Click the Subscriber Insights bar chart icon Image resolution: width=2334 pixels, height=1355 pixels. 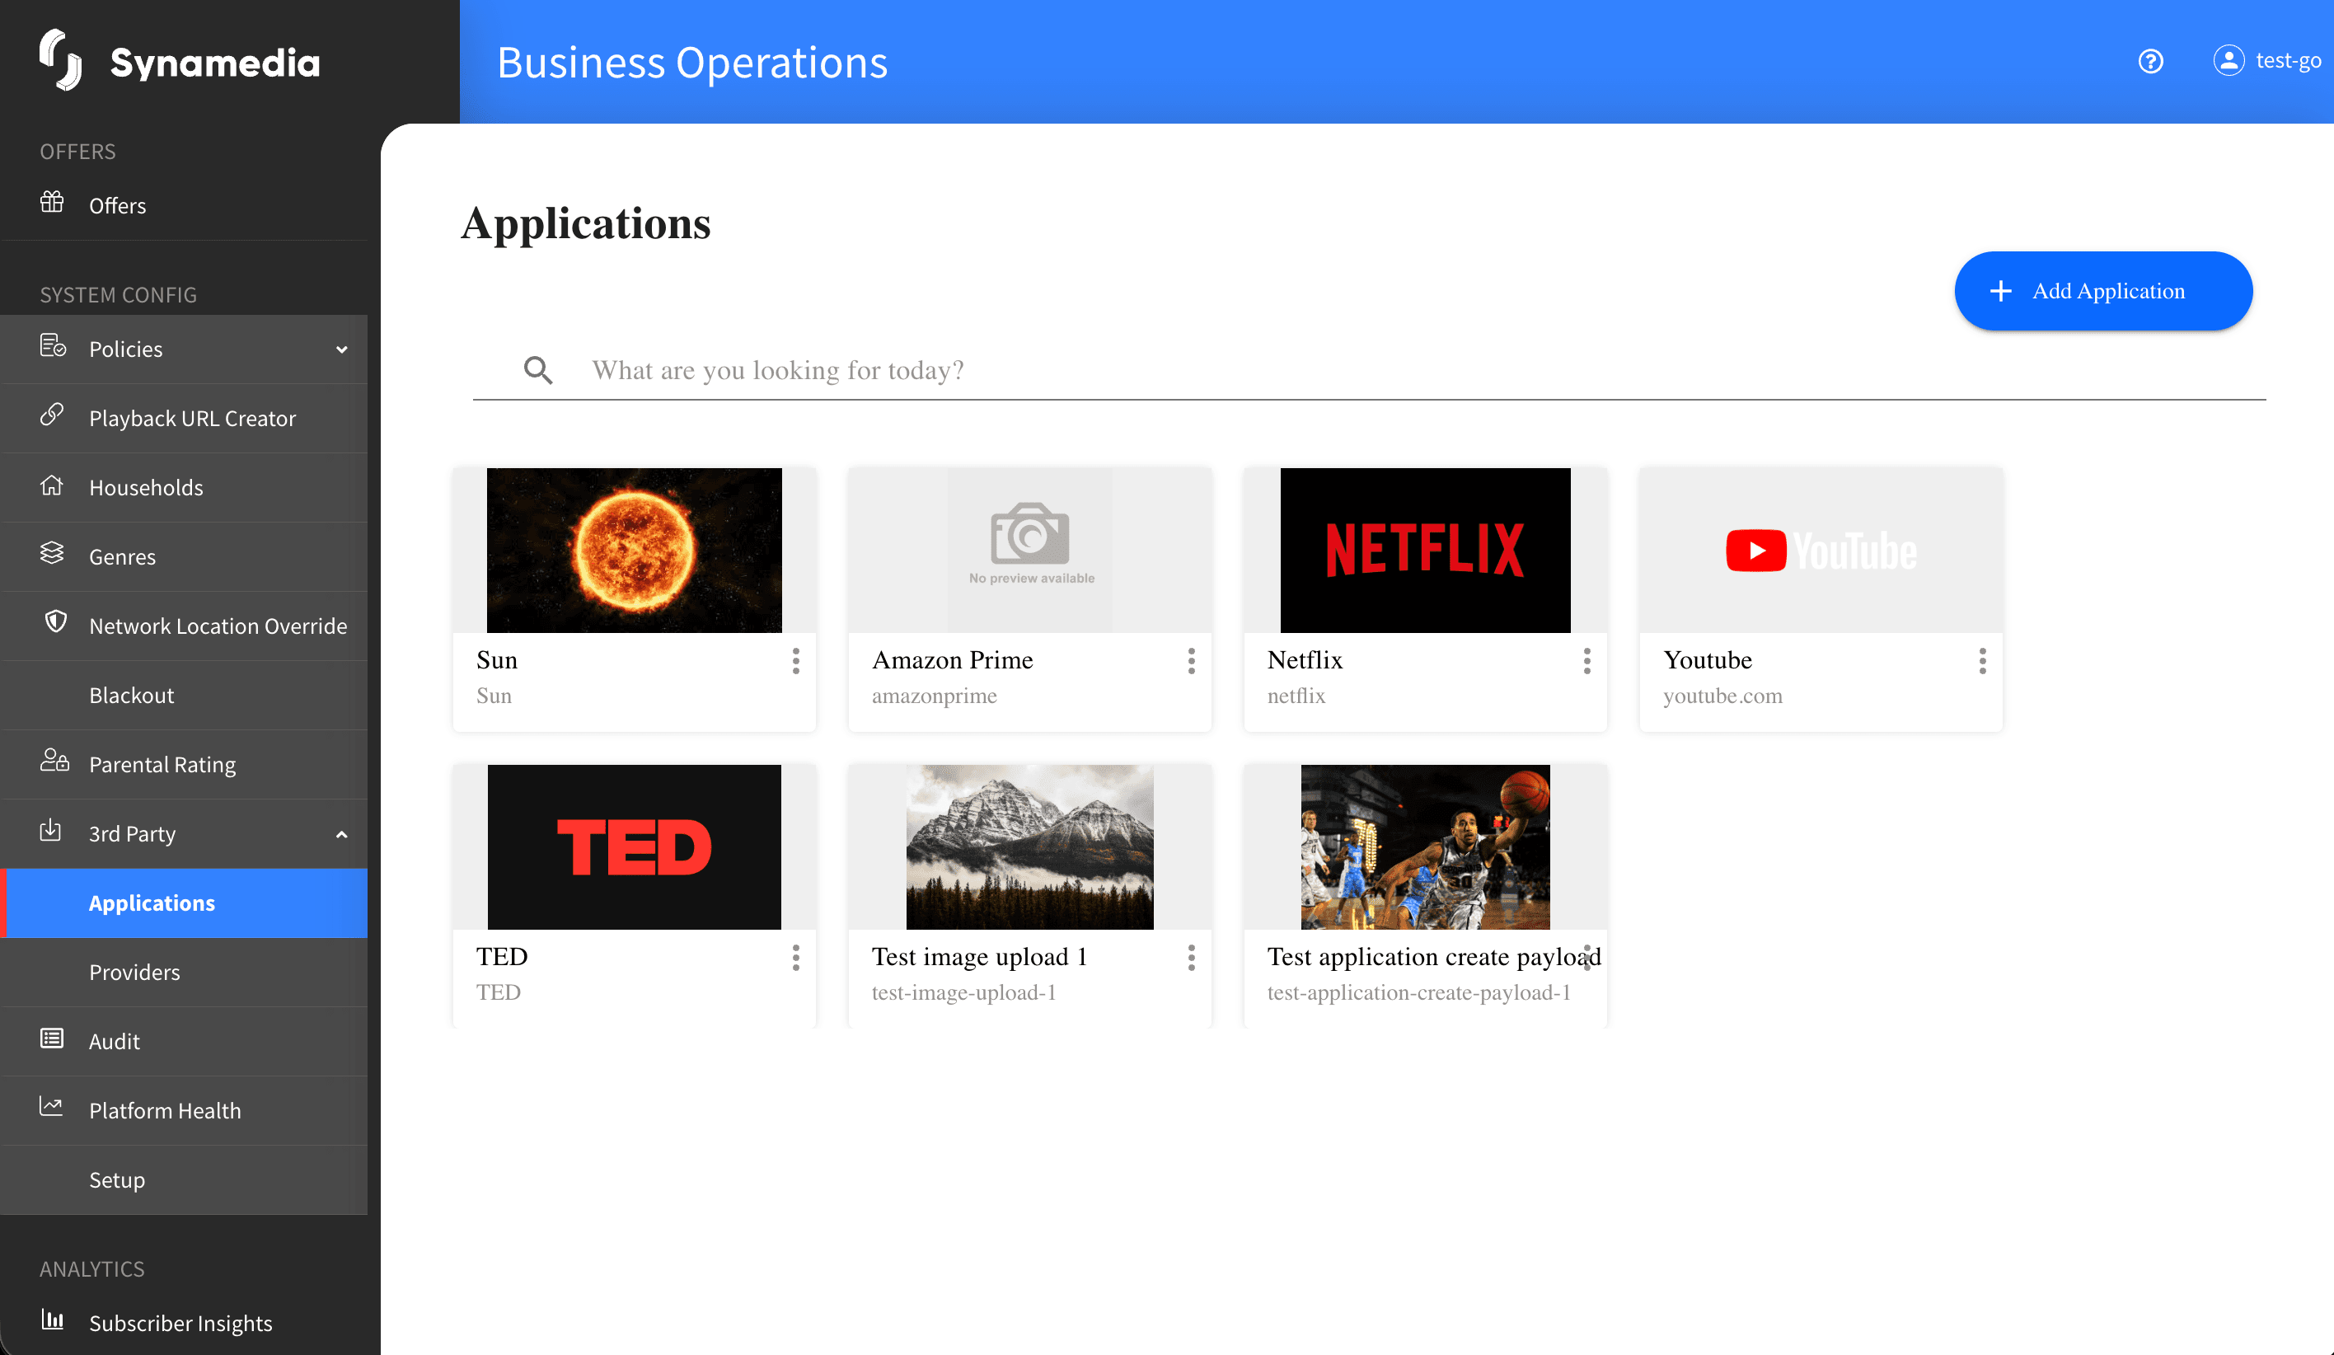tap(53, 1319)
